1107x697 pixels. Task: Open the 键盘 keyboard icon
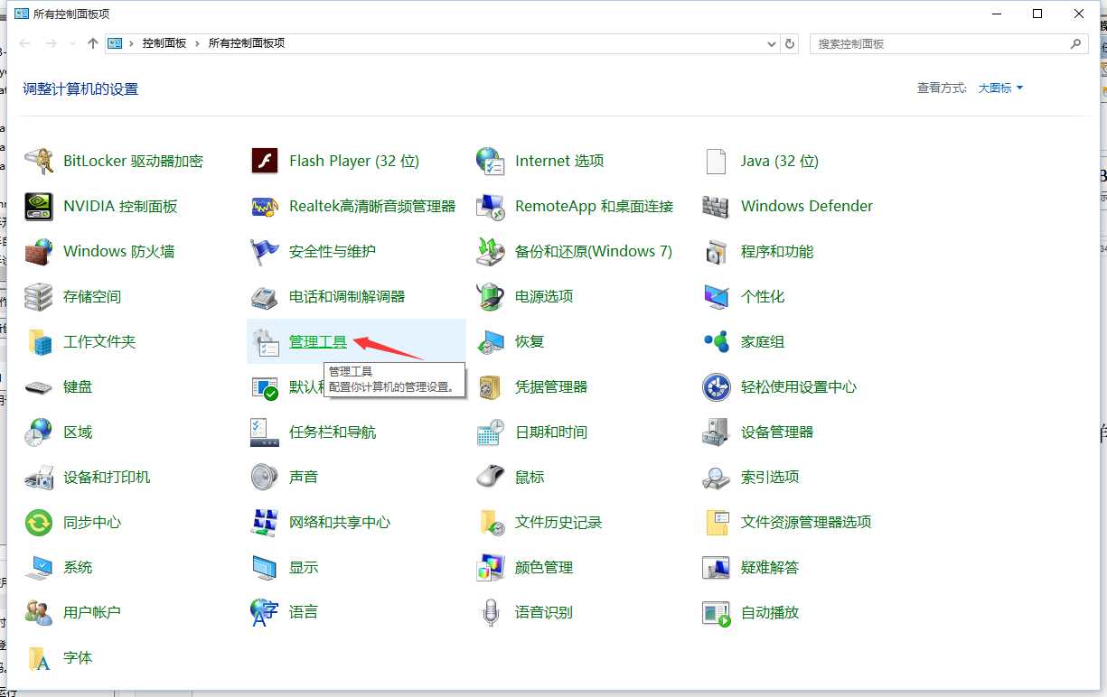tap(39, 386)
